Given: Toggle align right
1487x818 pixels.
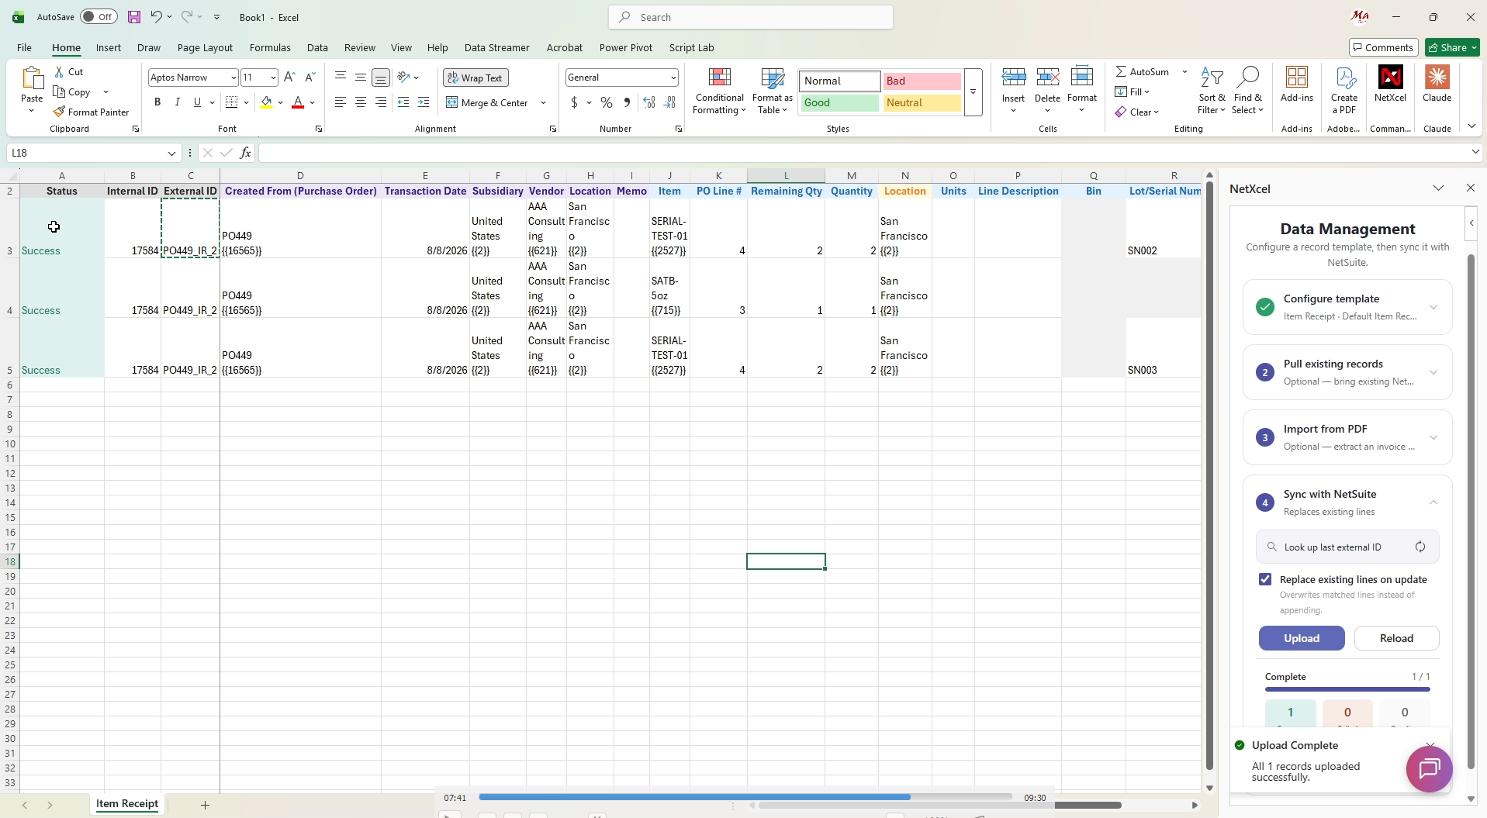Looking at the screenshot, I should pyautogui.click(x=381, y=102).
